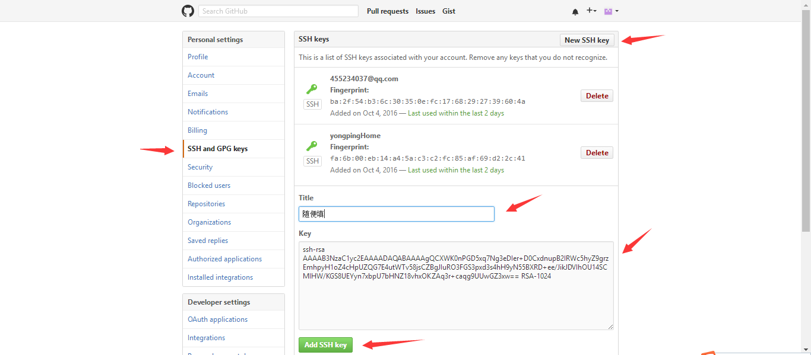
Task: Delete the yongpingHome SSH key
Action: click(597, 153)
